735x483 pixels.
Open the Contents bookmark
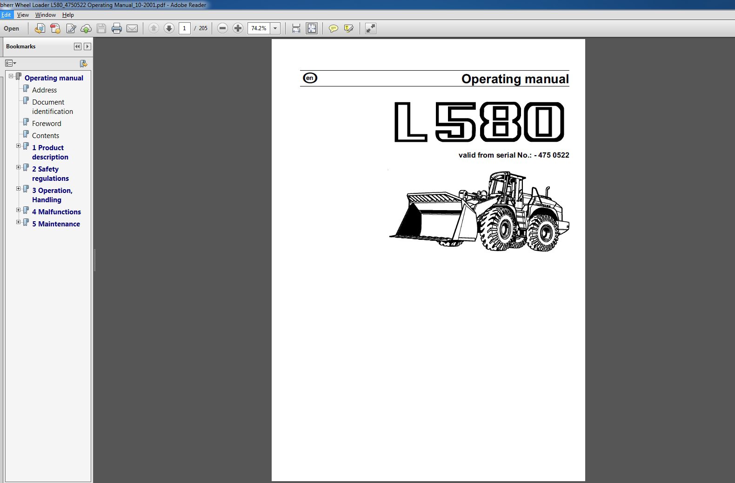coord(46,136)
